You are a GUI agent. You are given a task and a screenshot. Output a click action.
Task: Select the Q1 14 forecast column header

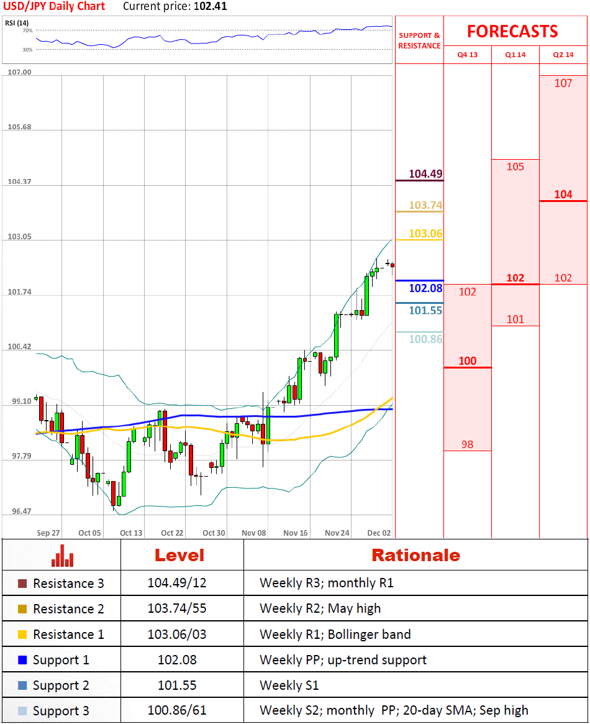click(515, 55)
